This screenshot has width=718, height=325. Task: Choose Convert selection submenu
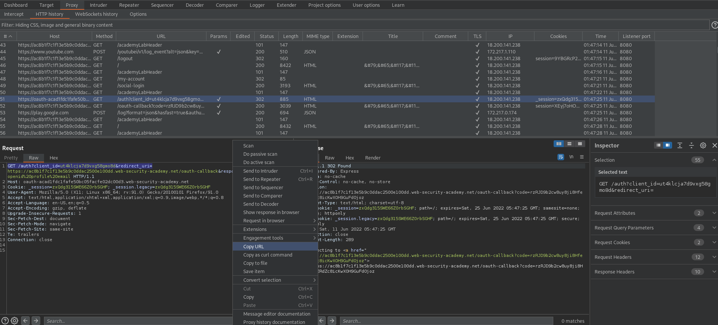[x=275, y=280]
